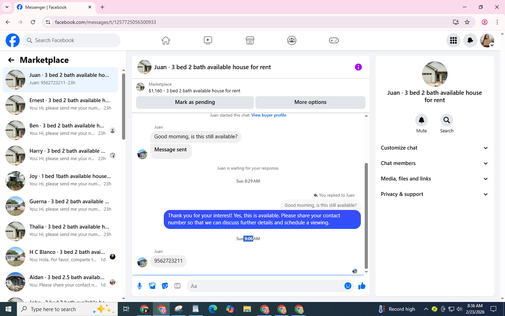Open Aidan's 3 bed 2.5 bath conversation

60,282
